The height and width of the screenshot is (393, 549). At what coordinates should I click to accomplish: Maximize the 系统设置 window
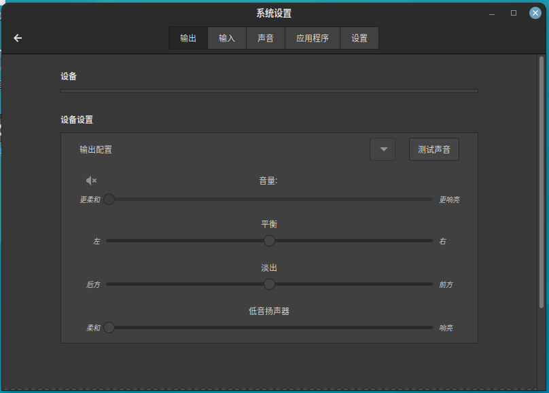pyautogui.click(x=514, y=14)
